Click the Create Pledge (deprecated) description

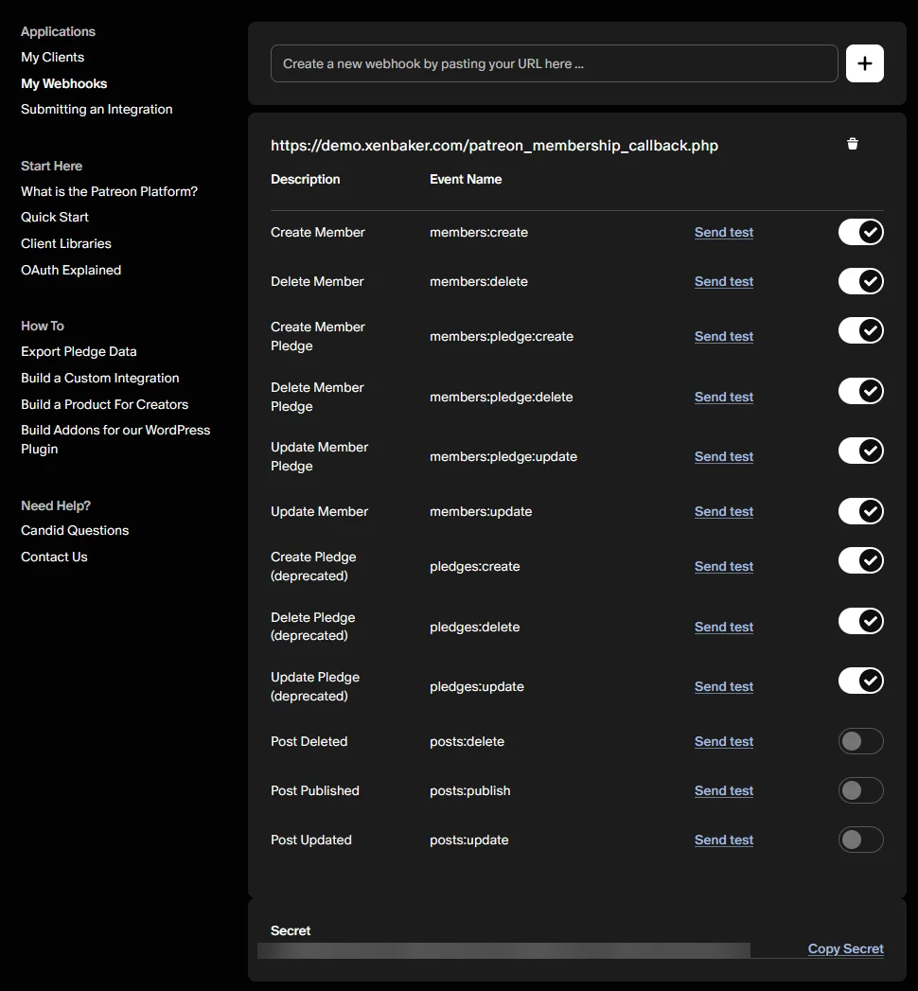(x=313, y=566)
